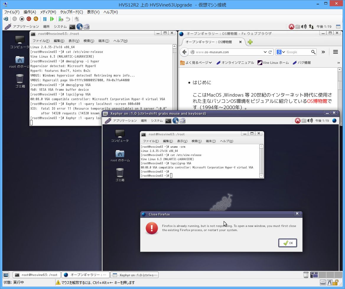
Task: Open the URL history dropdown arrow
Action: (265, 52)
